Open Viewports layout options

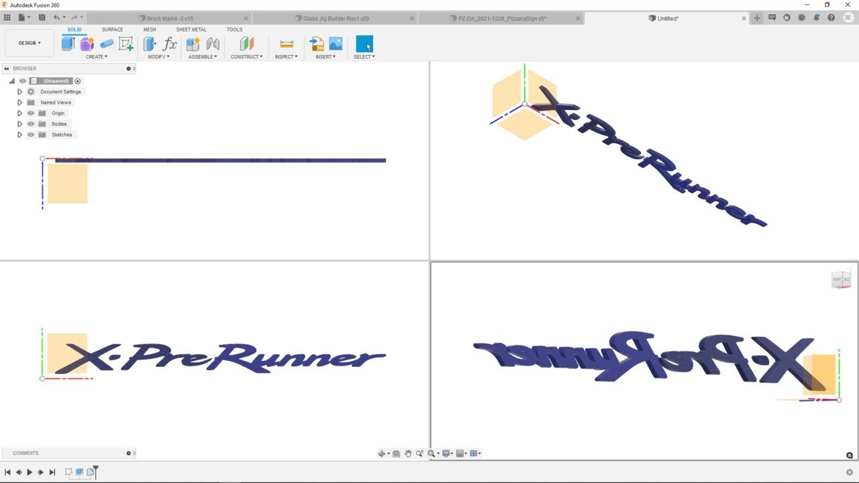pos(475,453)
